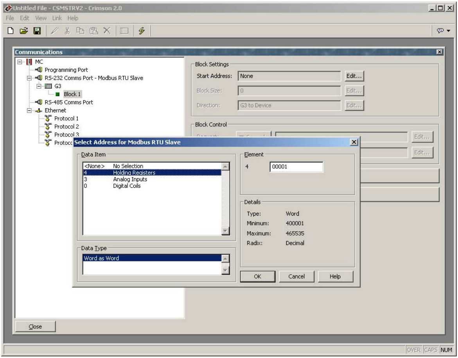The width and height of the screenshot is (458, 358).
Task: Close the Select Address dialog via X
Action: (x=354, y=142)
